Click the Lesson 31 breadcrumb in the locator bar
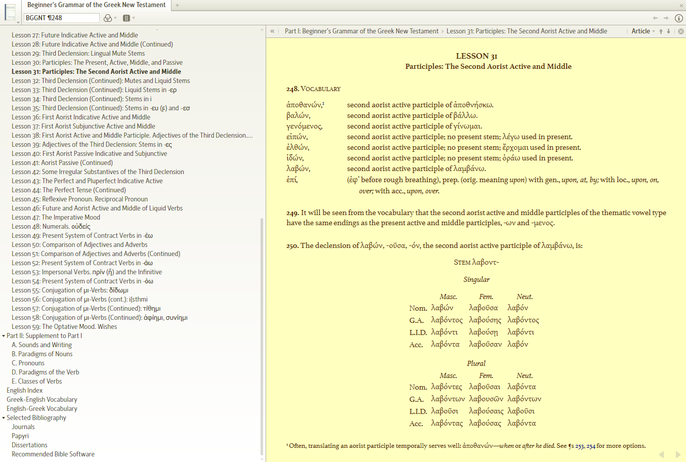Screen dimensions: 686x462 point(527,31)
